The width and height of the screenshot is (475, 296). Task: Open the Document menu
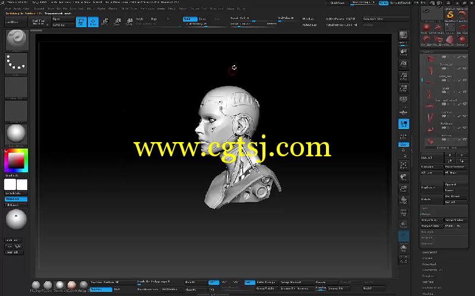(x=39, y=9)
